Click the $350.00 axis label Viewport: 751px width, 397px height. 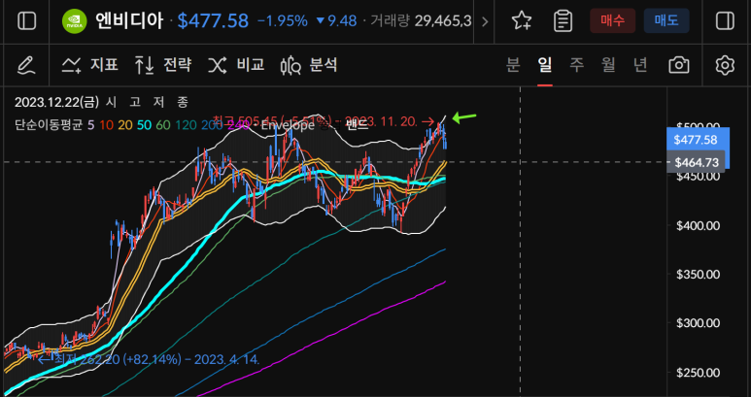coord(698,275)
